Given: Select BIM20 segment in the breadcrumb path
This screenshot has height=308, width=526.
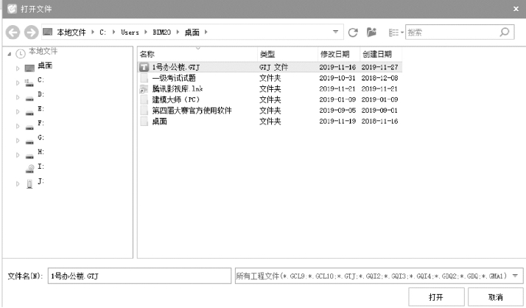Looking at the screenshot, I should coord(161,32).
